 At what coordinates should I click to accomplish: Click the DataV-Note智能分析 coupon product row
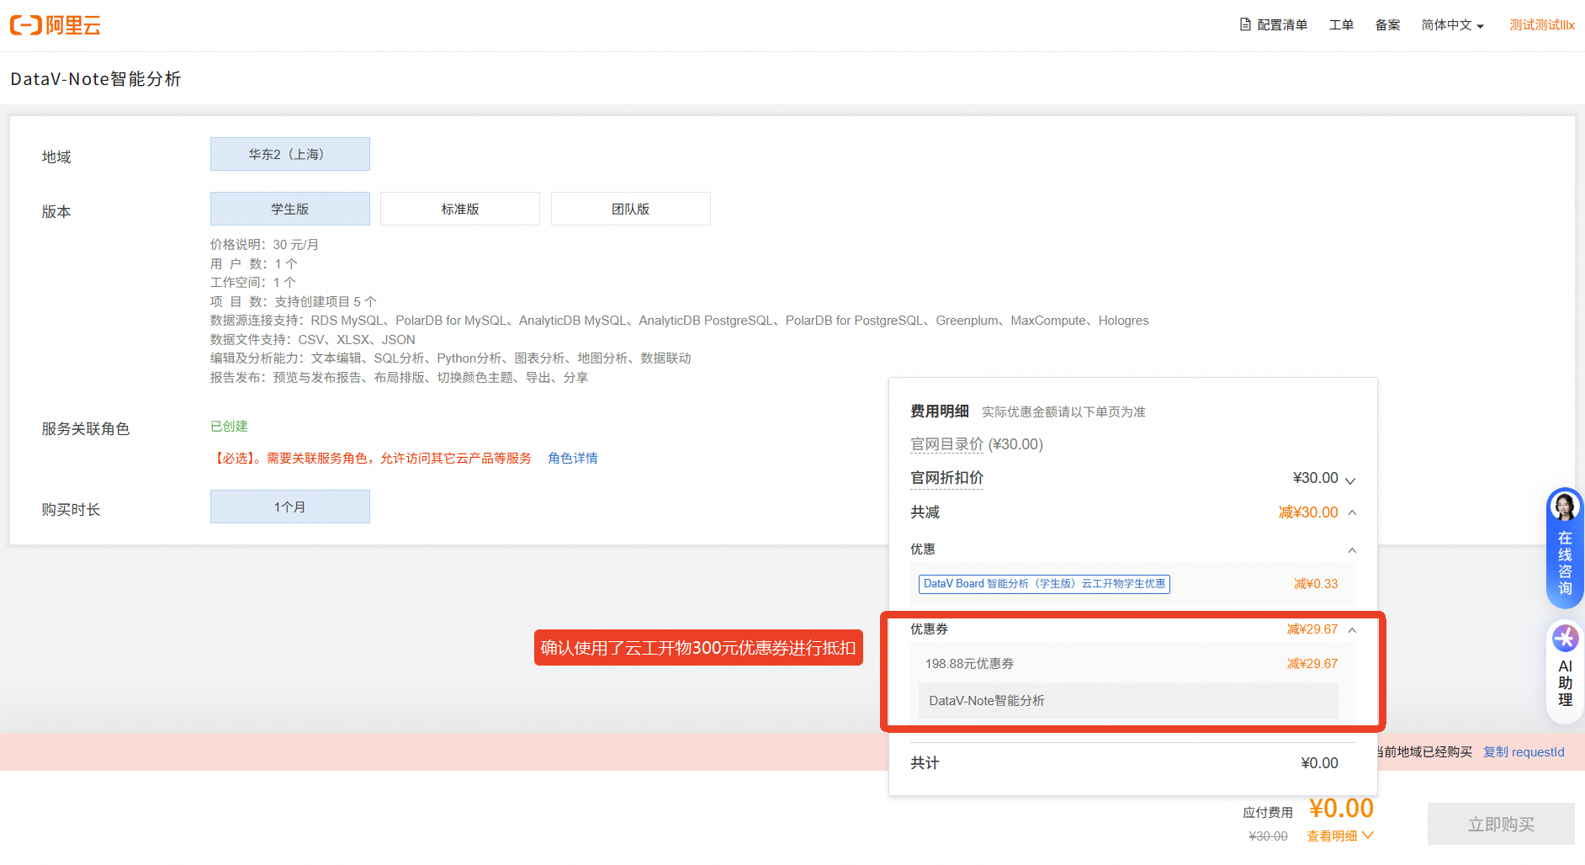coord(1128,701)
